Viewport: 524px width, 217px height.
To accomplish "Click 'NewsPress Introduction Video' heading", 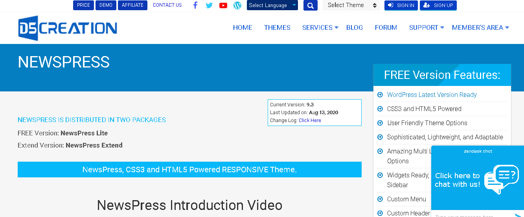I will pos(189,205).
